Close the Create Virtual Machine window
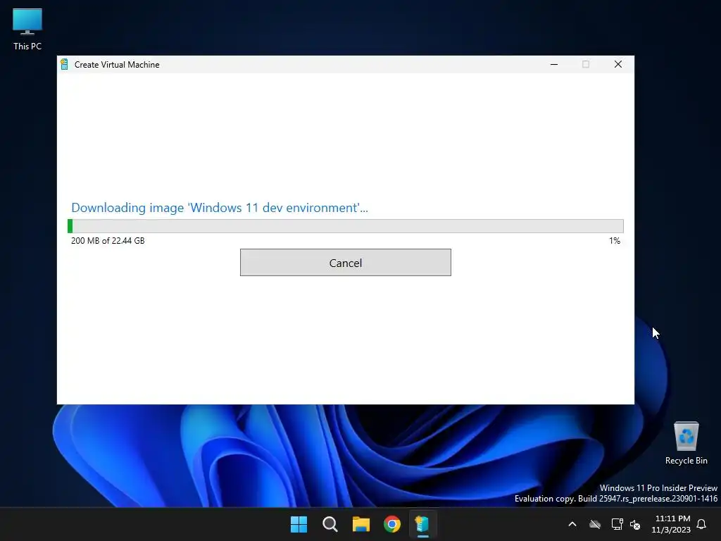The height and width of the screenshot is (541, 721). pos(618,64)
